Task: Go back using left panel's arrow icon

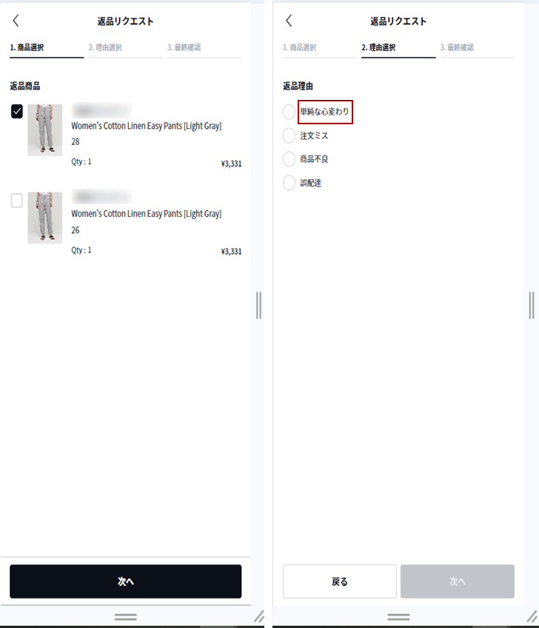Action: pyautogui.click(x=16, y=21)
